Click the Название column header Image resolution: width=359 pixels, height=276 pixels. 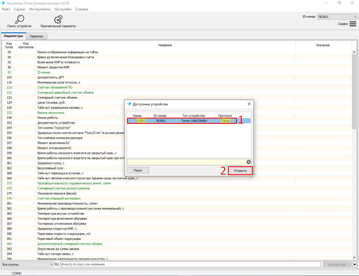[165, 45]
